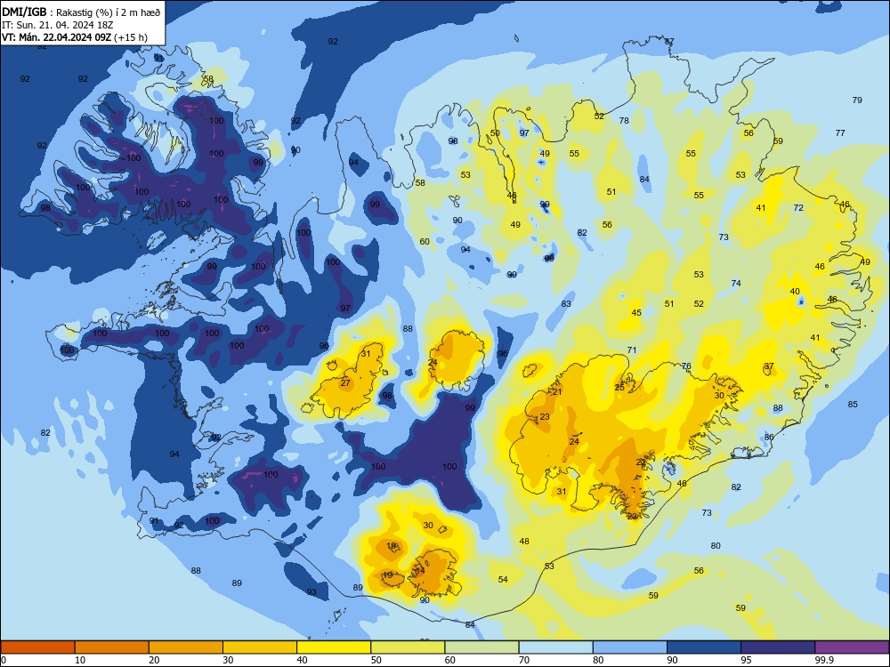Viewport: 890px width, 667px height.
Task: Select the 10–20 orange legend swatch
Action: pyautogui.click(x=112, y=647)
